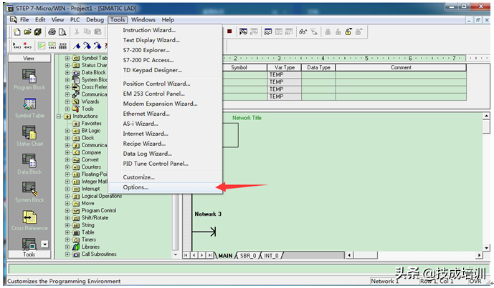Expand the Timers instruction folder

tap(67, 239)
